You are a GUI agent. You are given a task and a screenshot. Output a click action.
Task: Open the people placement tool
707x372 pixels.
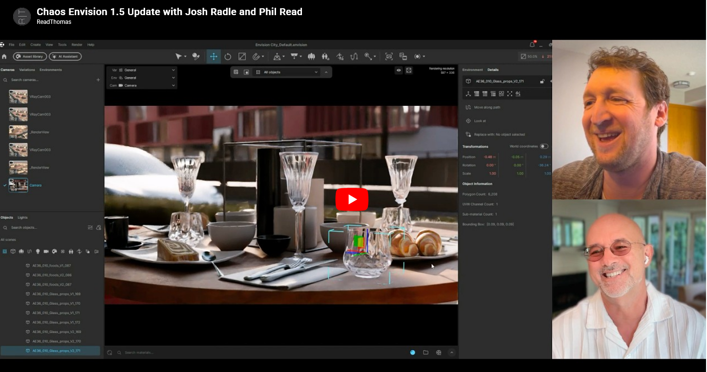tap(325, 57)
